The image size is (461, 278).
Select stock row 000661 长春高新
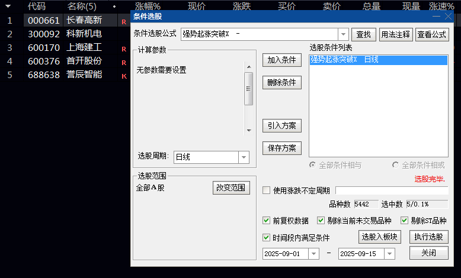[65, 20]
